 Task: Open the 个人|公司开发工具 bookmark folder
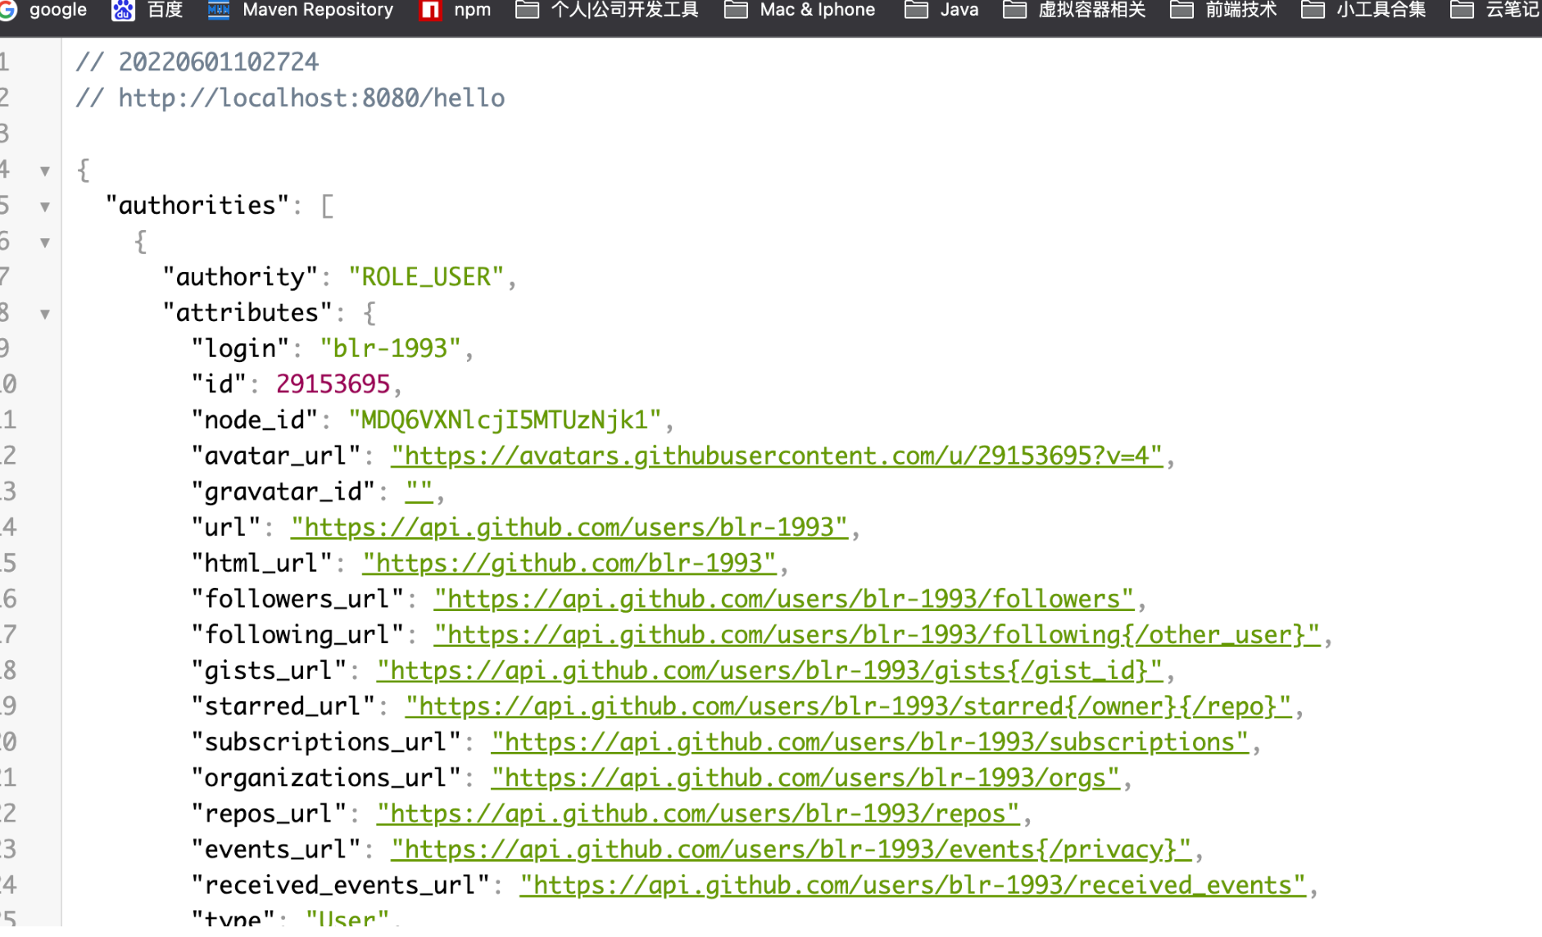point(607,10)
